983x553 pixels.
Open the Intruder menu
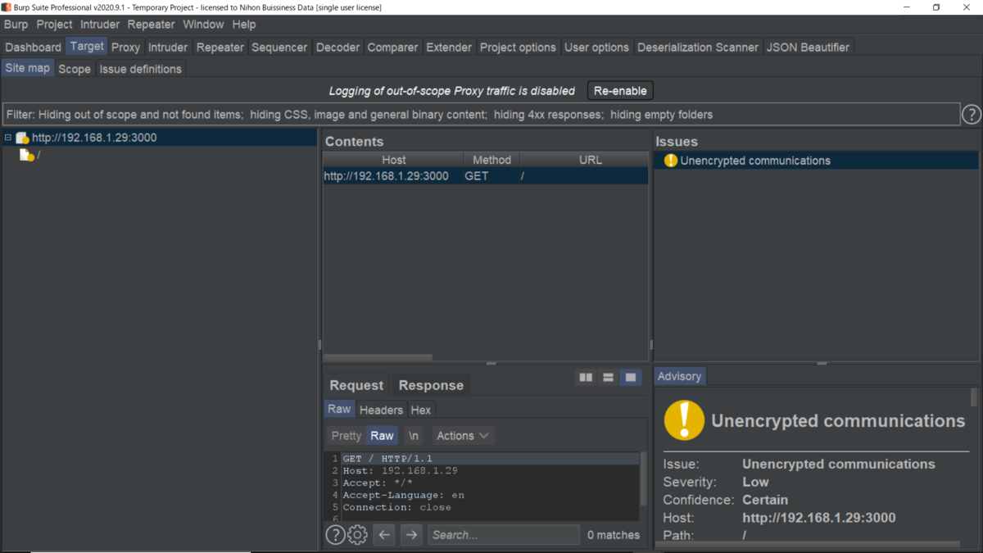point(100,25)
